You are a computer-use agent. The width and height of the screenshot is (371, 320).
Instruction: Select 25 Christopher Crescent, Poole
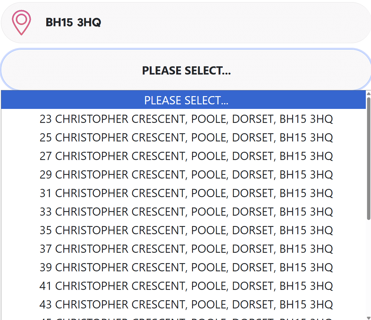tap(186, 137)
